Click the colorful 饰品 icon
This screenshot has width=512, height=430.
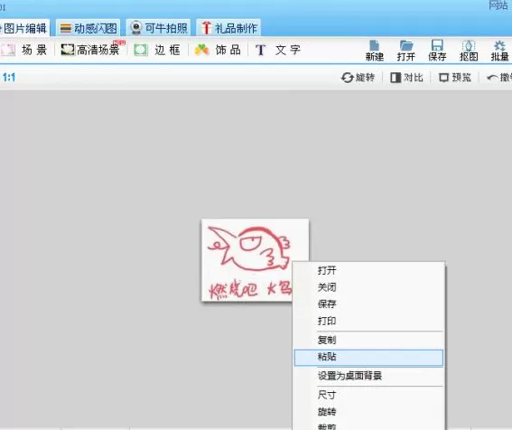click(x=201, y=50)
